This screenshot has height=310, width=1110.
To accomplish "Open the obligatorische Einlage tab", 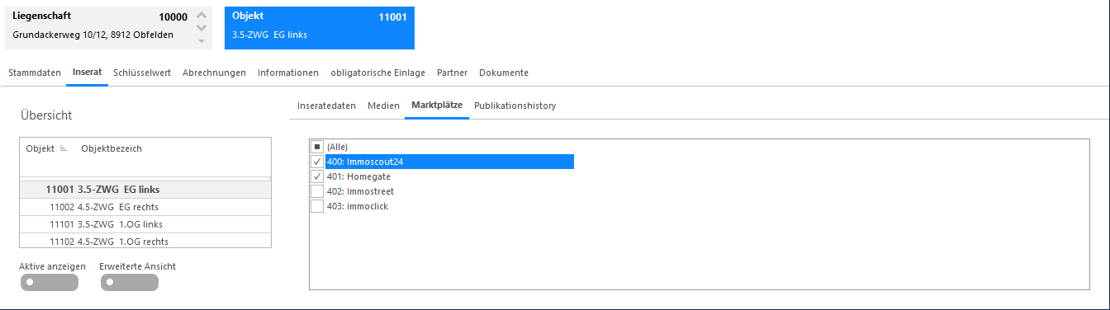I will coord(377,73).
